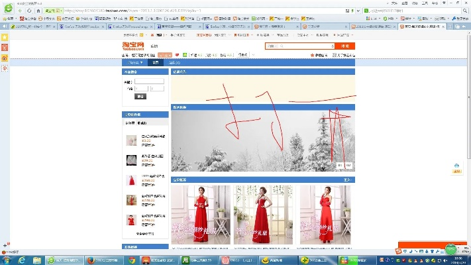Open the blue category dropdown in shop navigation
This screenshot has width=471, height=265.
(135, 62)
